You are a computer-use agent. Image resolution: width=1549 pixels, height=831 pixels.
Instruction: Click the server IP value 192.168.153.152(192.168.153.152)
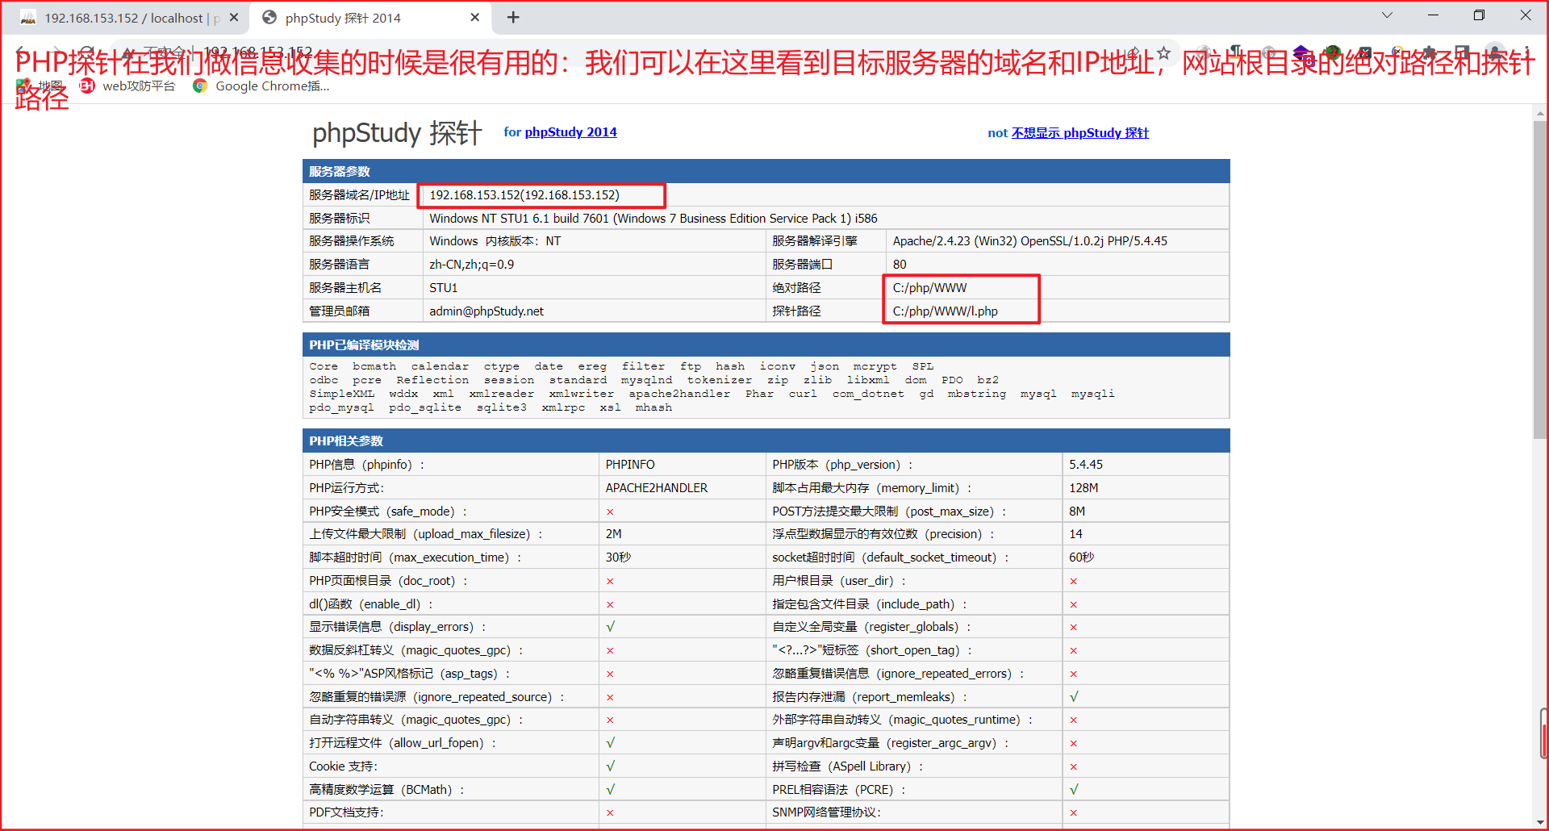click(x=524, y=195)
